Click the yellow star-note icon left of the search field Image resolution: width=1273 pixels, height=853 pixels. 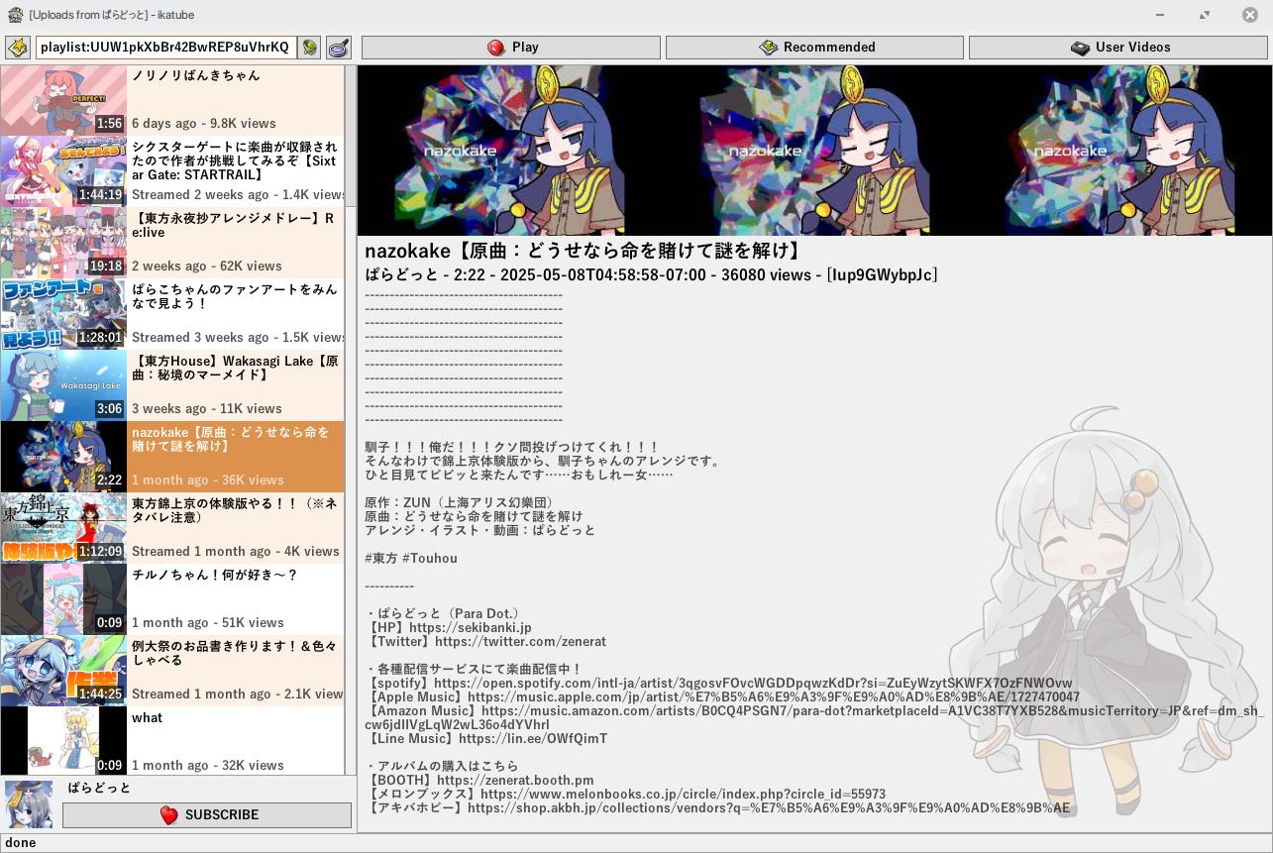click(x=18, y=48)
